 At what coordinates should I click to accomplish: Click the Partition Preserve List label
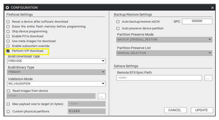(x=134, y=48)
